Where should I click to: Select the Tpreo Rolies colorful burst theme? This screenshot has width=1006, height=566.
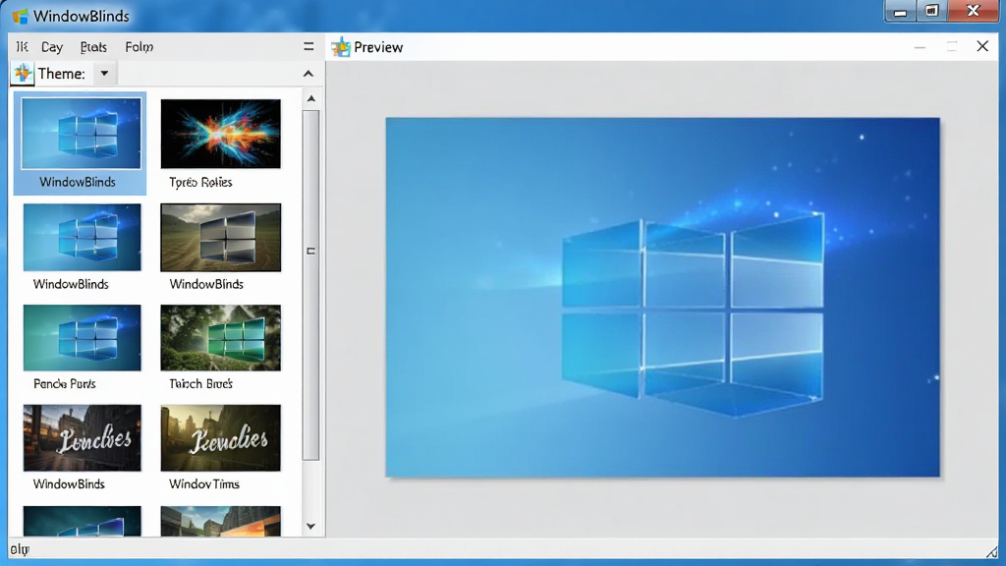tap(221, 134)
